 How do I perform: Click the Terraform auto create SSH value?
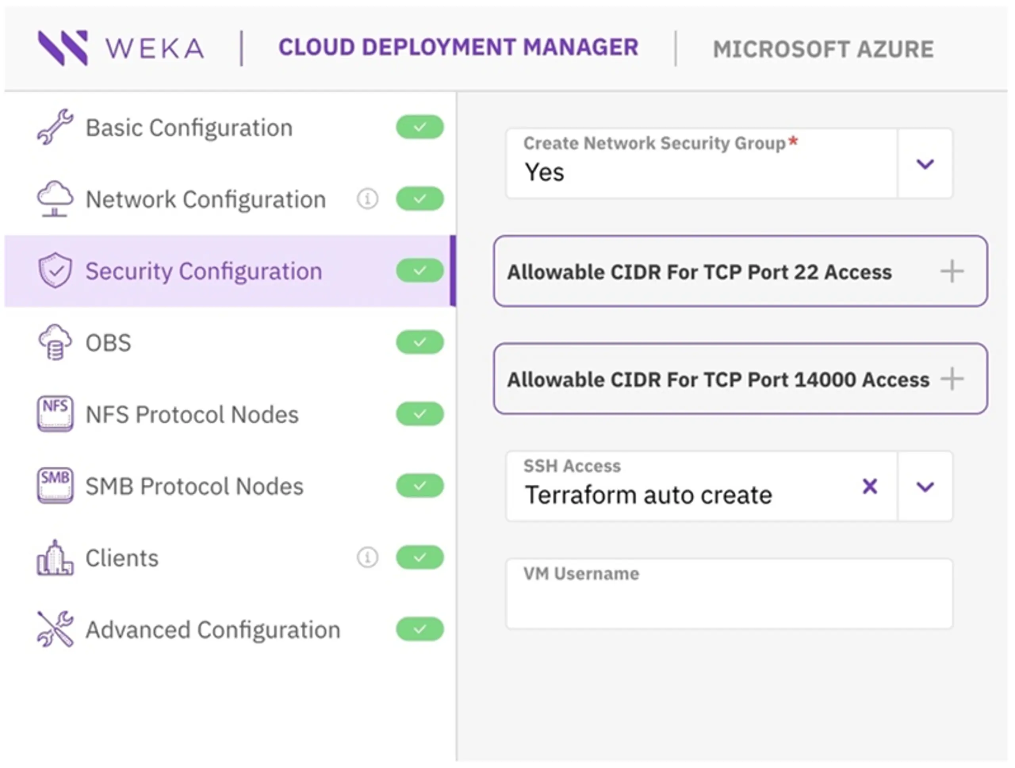click(x=648, y=495)
